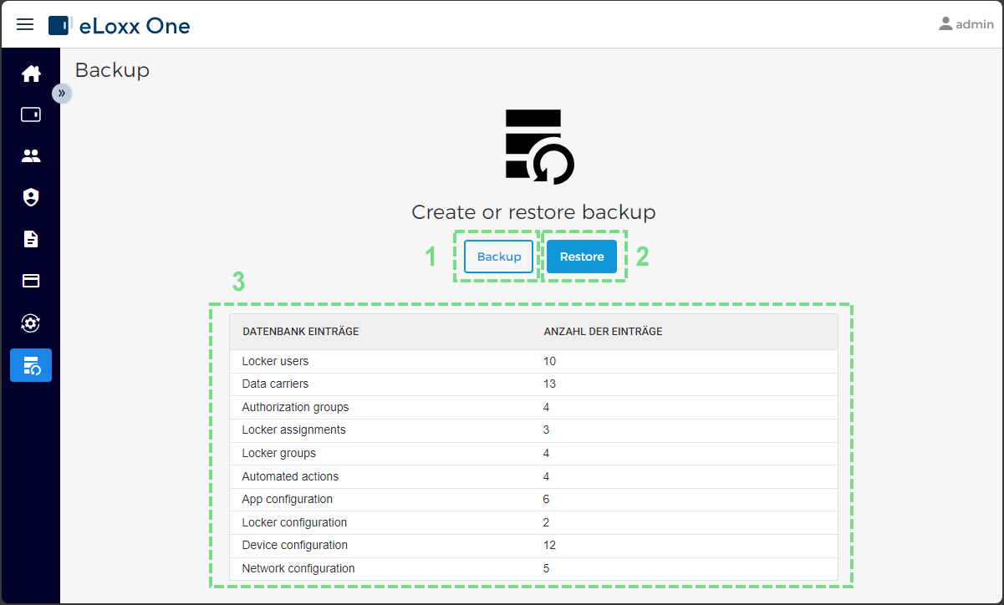The image size is (1004, 605).
Task: Open the document log sidebar icon
Action: pyautogui.click(x=31, y=239)
